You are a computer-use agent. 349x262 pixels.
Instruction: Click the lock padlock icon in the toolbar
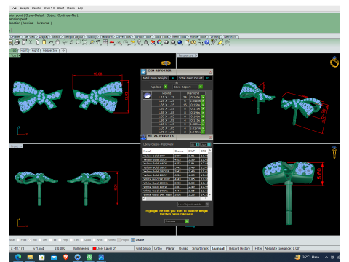click(146, 42)
